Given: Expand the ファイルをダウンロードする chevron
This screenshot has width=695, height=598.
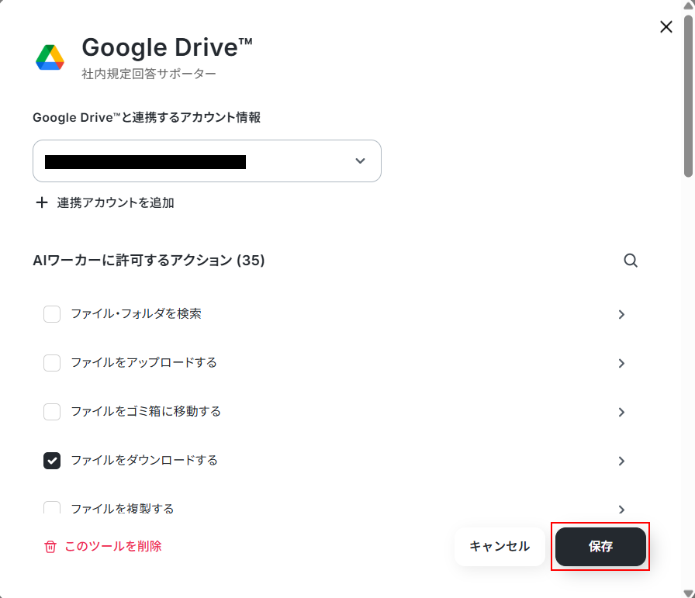Looking at the screenshot, I should tap(621, 461).
